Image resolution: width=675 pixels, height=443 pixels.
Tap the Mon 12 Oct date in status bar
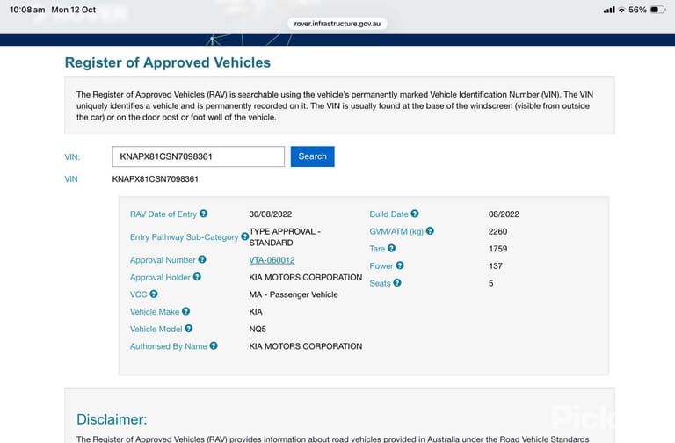(74, 10)
